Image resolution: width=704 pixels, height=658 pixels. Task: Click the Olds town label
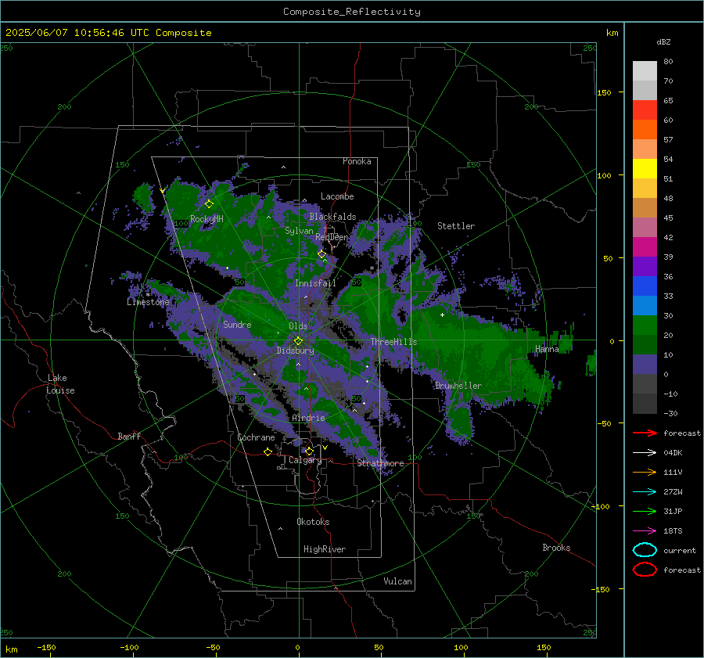pos(298,326)
